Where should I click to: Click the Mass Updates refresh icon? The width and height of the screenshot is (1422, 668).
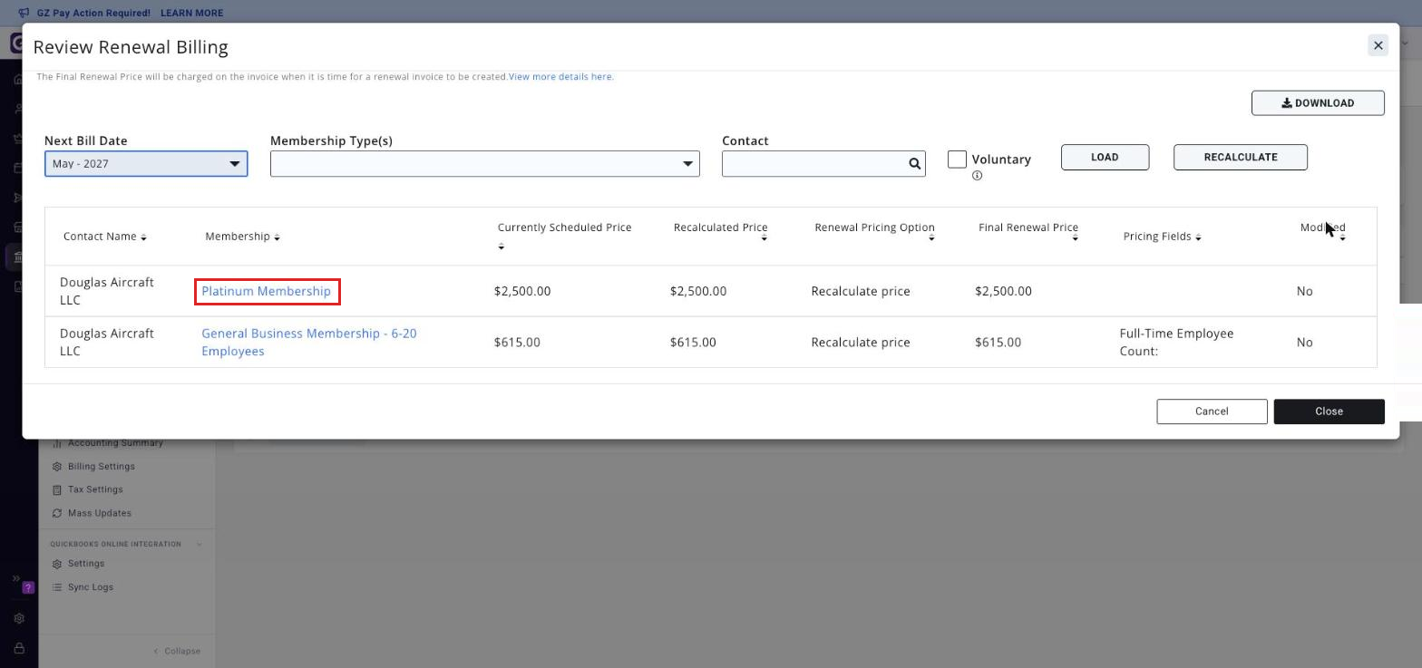point(56,514)
